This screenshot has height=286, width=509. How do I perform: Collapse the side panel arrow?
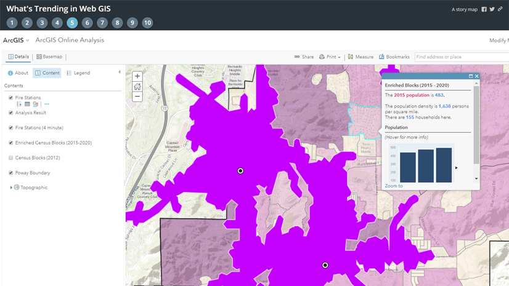tap(120, 72)
